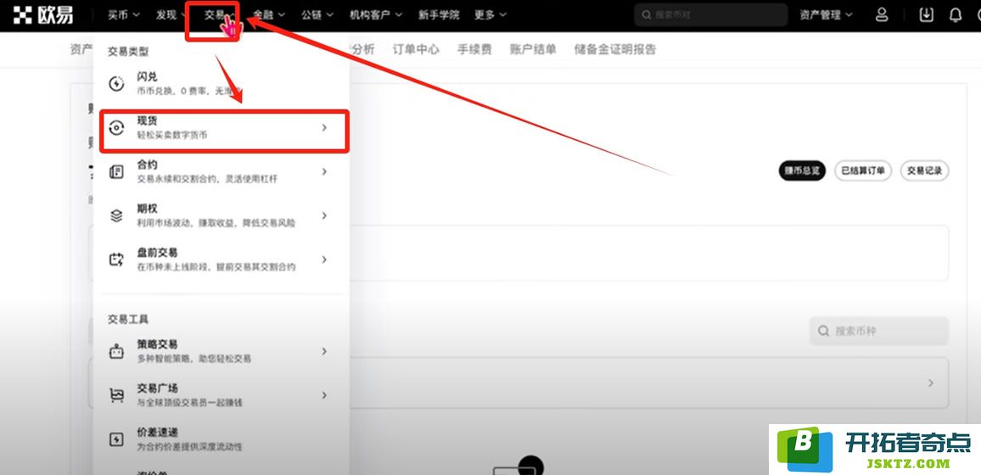Select 盘前交易 entry
This screenshot has width=981, height=475.
point(221,260)
